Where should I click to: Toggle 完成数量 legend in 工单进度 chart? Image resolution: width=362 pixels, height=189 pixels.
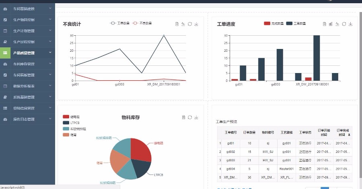274,23
